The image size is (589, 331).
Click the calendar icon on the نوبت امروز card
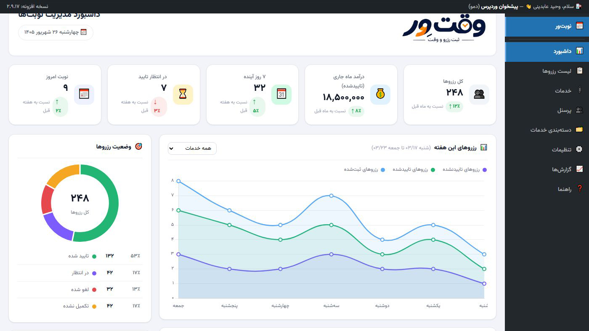(x=84, y=95)
